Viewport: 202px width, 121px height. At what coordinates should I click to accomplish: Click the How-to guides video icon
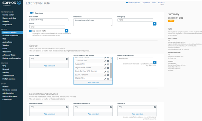(127, 3)
